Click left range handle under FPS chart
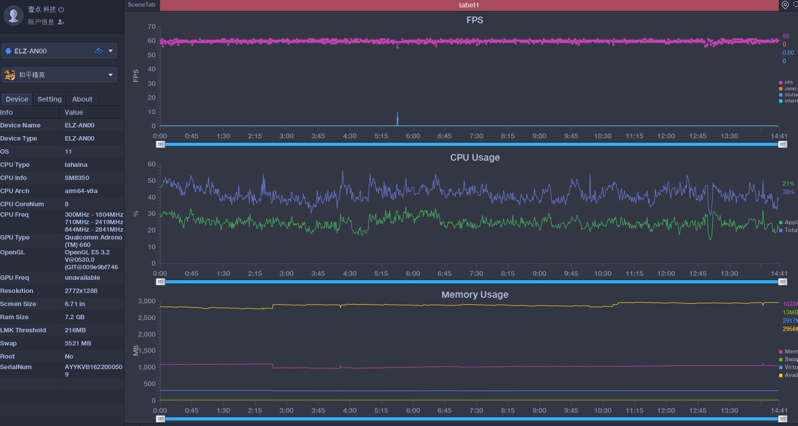 coord(161,144)
